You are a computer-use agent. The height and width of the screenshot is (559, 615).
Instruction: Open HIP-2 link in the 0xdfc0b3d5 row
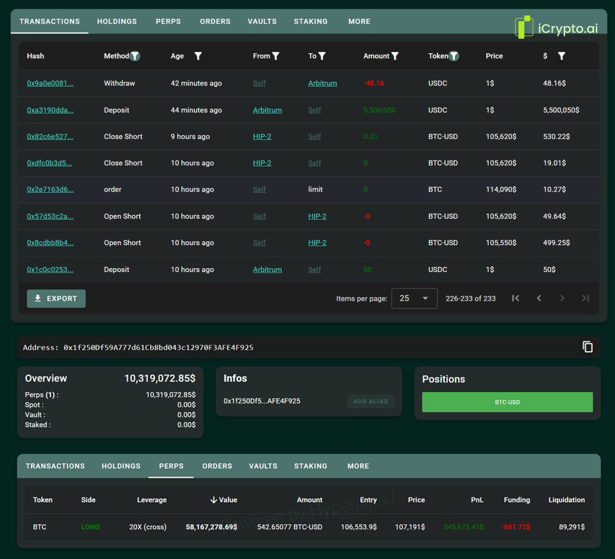tap(262, 163)
